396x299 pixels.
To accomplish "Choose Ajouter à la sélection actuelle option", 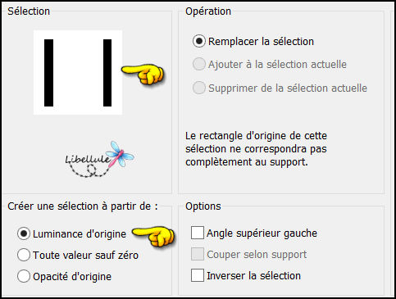I will [x=199, y=64].
